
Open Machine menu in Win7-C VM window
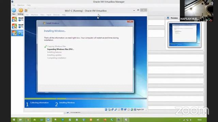pyautogui.click(x=34, y=15)
